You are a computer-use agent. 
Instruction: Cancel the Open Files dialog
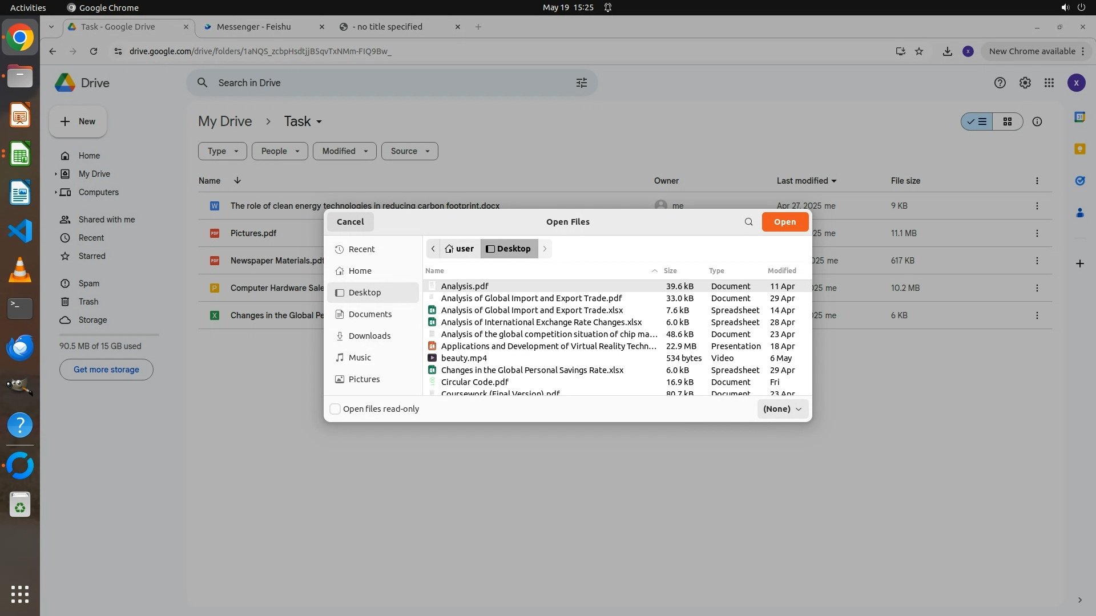350,222
